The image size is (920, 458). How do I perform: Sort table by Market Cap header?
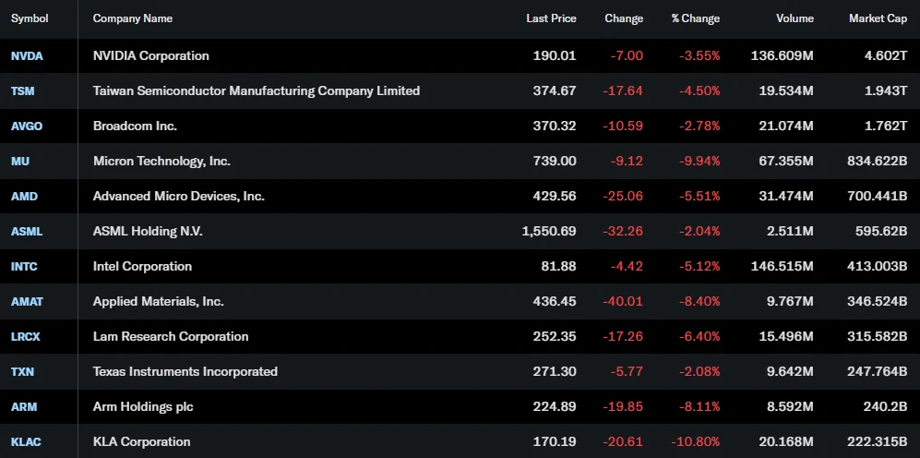[x=878, y=18]
